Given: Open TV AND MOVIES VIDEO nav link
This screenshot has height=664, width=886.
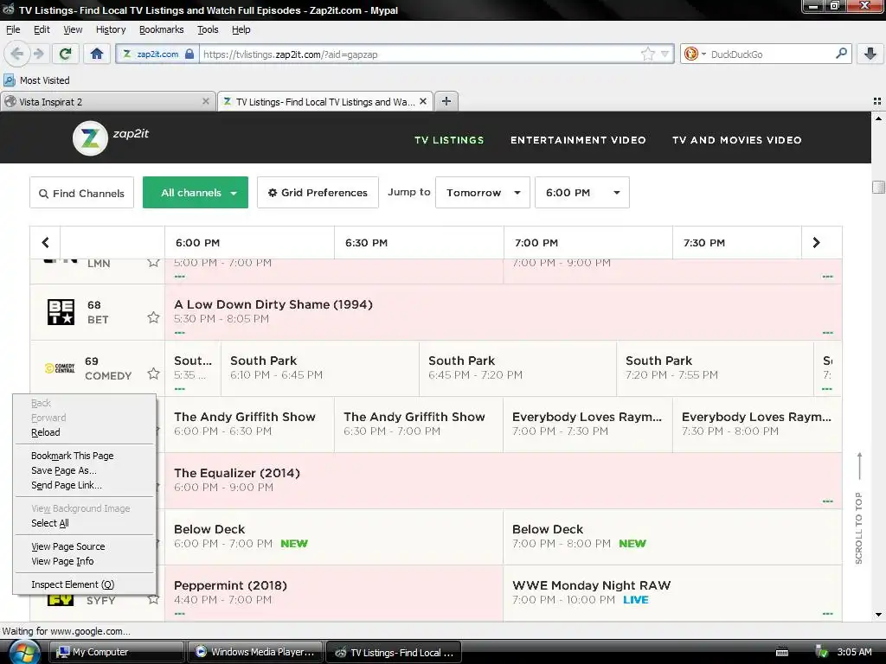Looking at the screenshot, I should [737, 140].
